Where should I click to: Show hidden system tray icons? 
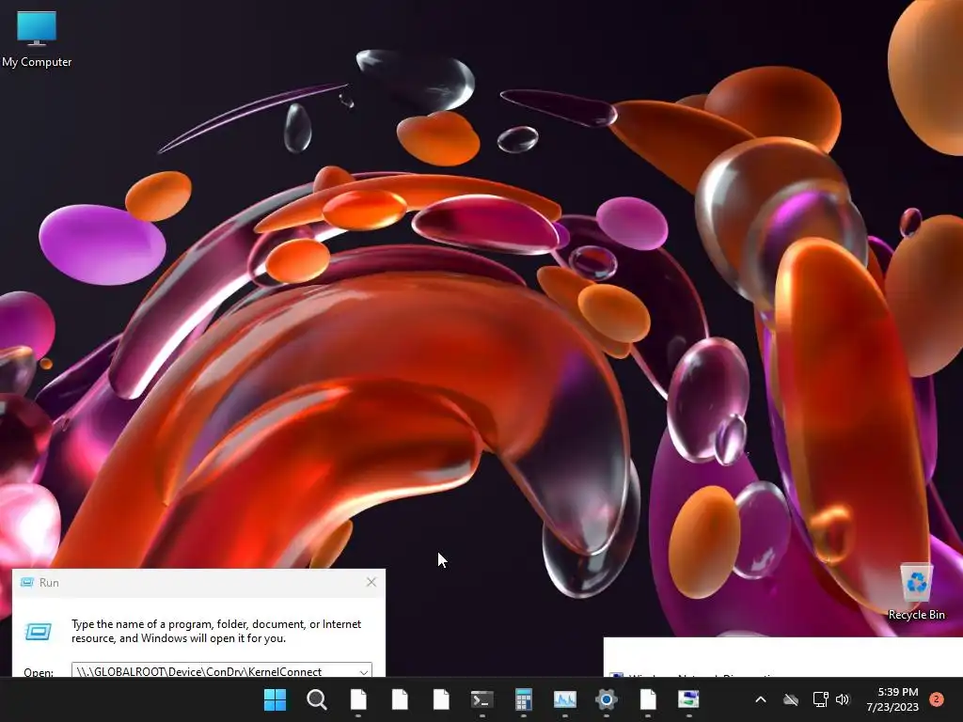[760, 699]
